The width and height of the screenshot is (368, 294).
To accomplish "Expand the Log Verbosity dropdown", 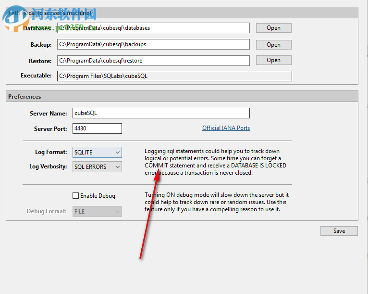I will (x=97, y=167).
